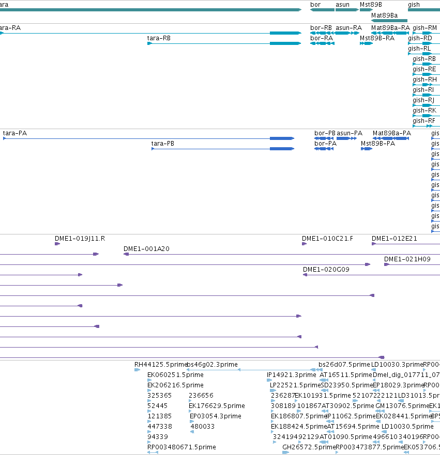Image resolution: width=440 pixels, height=455 pixels.
Task: Select gish-RK transcript
Action: pyautogui.click(x=427, y=116)
